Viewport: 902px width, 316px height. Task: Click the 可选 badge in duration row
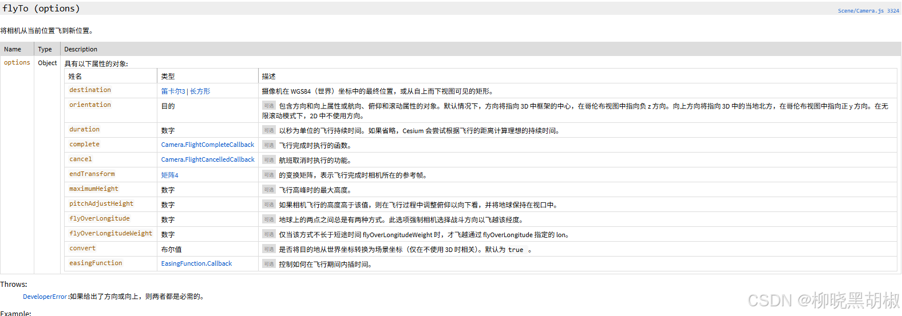(269, 130)
